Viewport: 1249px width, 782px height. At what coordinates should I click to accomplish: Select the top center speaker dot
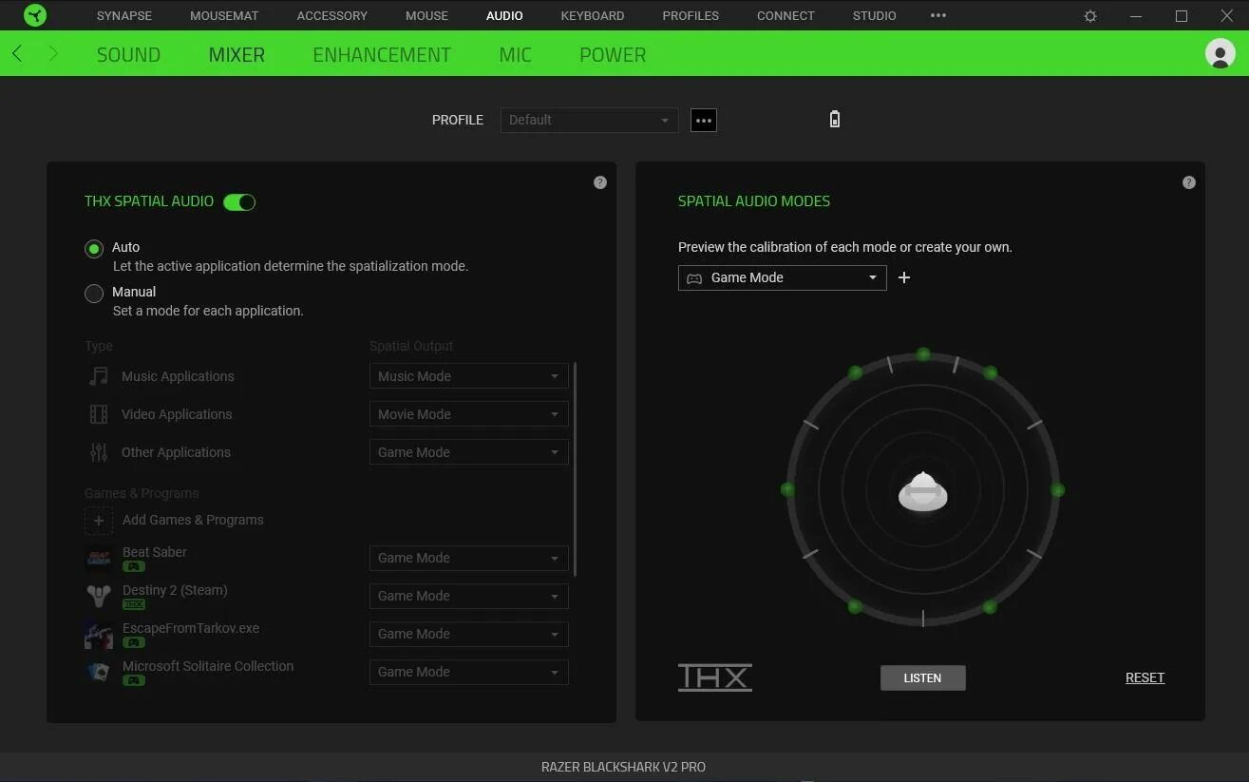(x=923, y=354)
